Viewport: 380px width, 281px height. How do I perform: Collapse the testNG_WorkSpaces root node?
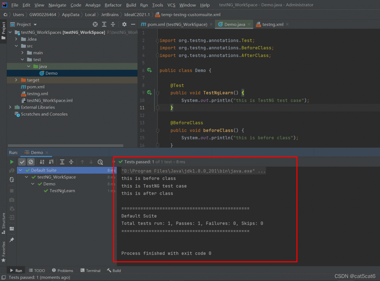(x=10, y=32)
